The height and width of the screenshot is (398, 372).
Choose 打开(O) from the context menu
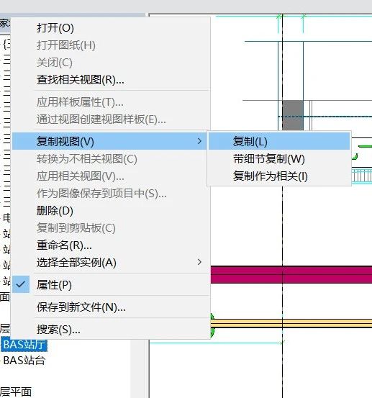pyautogui.click(x=111, y=27)
